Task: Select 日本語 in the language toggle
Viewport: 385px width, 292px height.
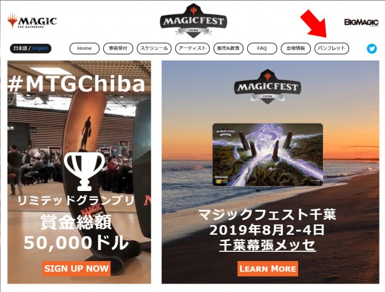Action: (x=20, y=49)
